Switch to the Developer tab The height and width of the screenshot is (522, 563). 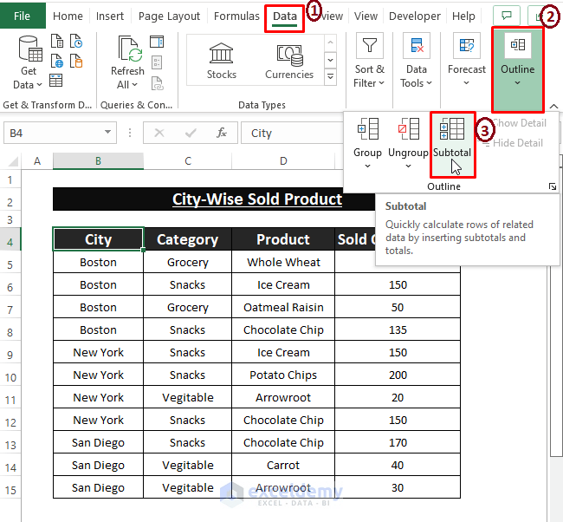415,16
